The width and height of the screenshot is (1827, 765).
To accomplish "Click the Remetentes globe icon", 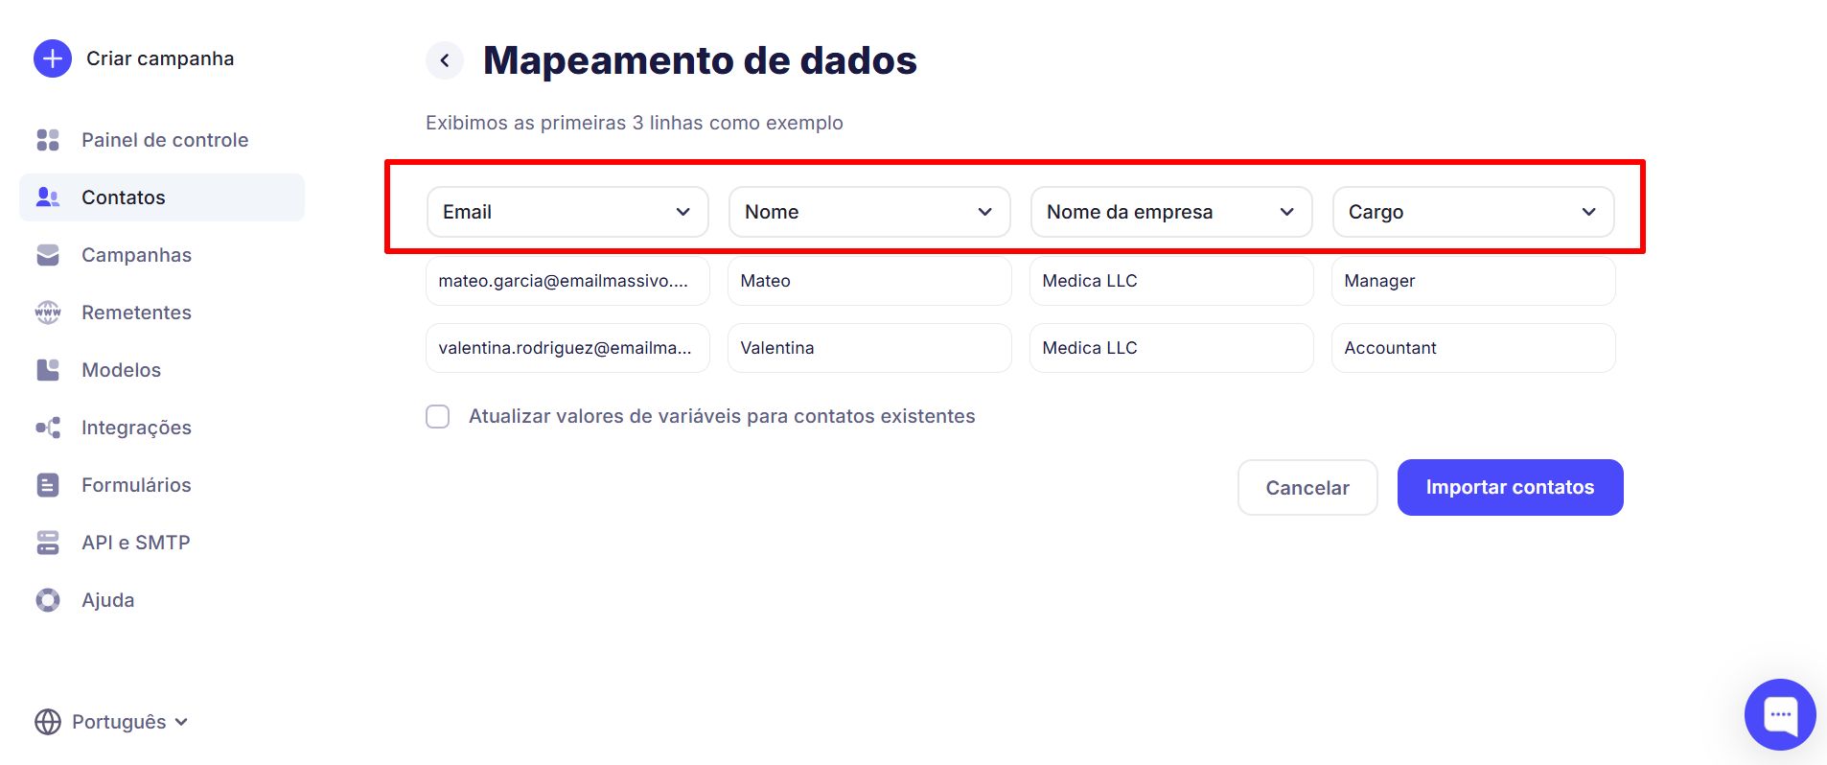I will (48, 313).
